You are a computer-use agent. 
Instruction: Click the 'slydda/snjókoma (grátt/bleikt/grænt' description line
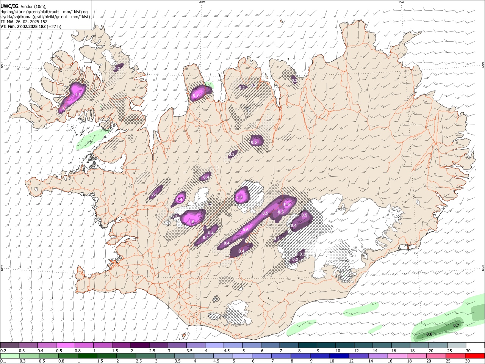coord(45,17)
